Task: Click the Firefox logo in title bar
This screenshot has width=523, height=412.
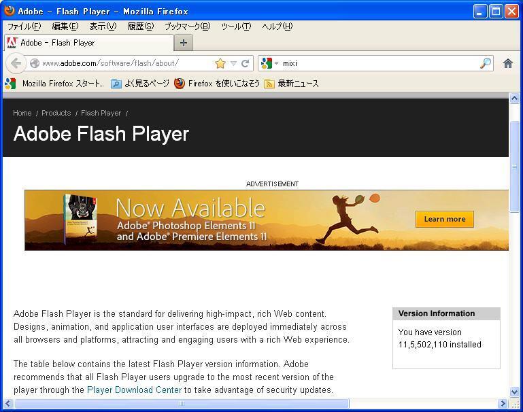Action: tap(10, 11)
